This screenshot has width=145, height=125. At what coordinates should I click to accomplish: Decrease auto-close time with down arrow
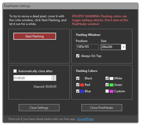pyautogui.click(x=53, y=79)
